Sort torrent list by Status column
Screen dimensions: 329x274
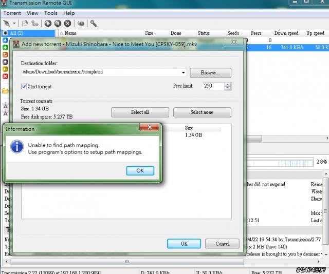211,33
